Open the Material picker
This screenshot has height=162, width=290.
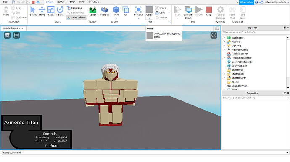(x=139, y=11)
